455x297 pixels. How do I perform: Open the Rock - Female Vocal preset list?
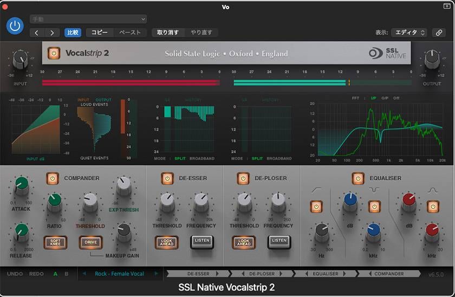119,274
